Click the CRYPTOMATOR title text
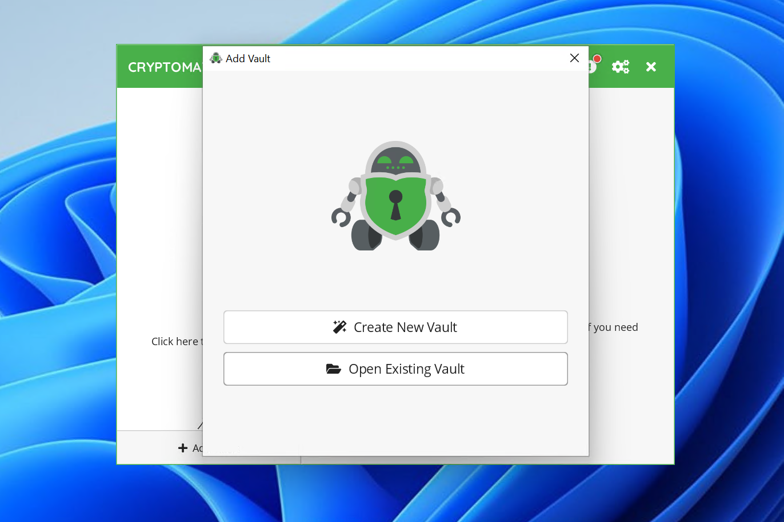Image resolution: width=784 pixels, height=522 pixels. click(x=165, y=67)
